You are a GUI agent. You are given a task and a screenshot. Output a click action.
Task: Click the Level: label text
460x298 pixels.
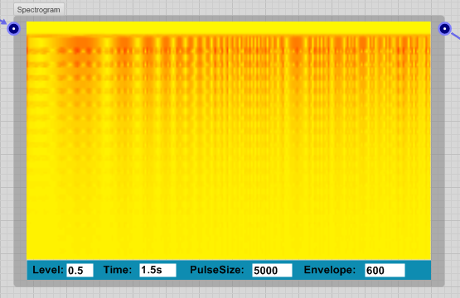point(48,270)
